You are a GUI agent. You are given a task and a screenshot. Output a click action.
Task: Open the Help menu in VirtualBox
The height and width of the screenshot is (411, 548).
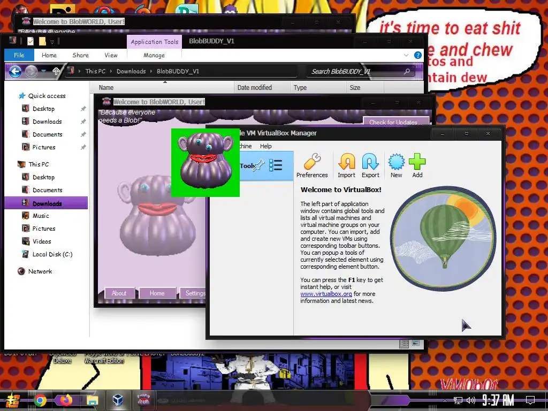pyautogui.click(x=265, y=146)
